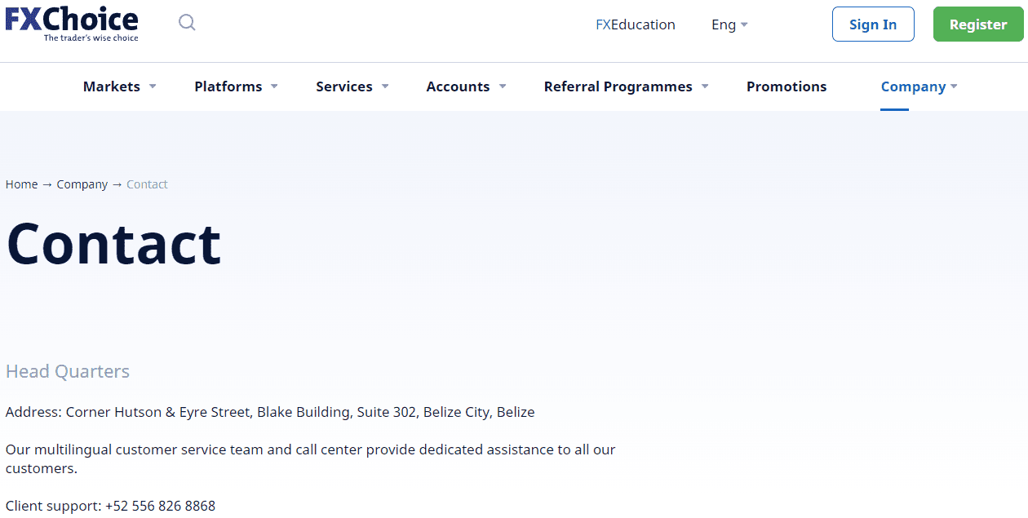The image size is (1028, 518).
Task: Open the Accounts menu
Action: click(x=458, y=86)
